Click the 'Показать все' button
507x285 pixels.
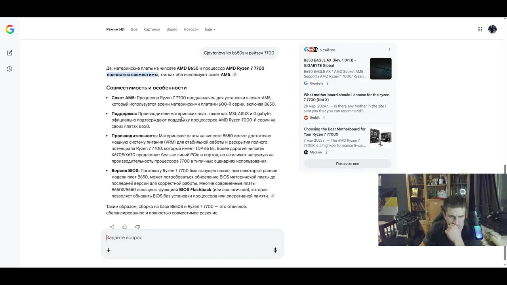pos(348,163)
